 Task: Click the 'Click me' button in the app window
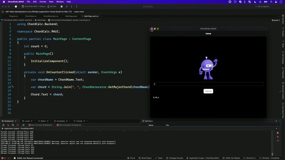tap(208, 91)
